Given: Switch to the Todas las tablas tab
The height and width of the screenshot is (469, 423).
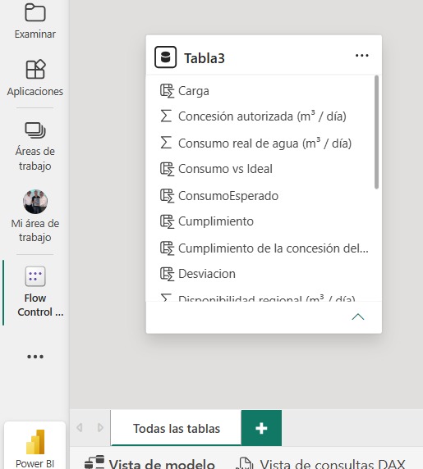Looking at the screenshot, I should pos(176,428).
